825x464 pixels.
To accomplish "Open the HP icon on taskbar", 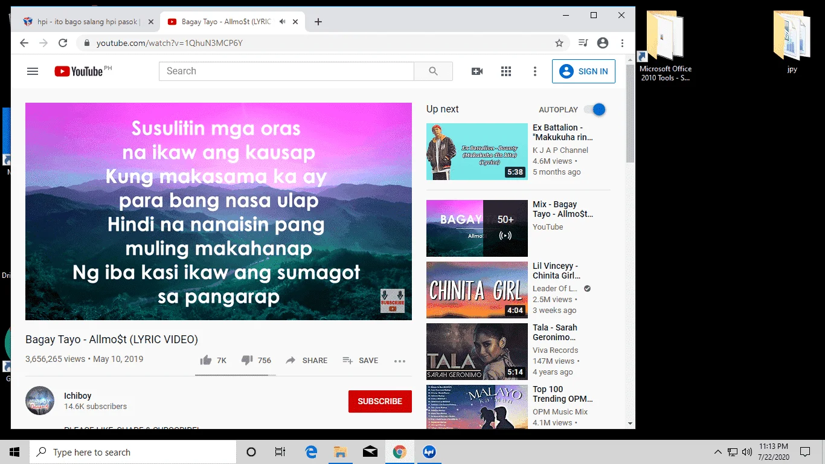I will (429, 452).
